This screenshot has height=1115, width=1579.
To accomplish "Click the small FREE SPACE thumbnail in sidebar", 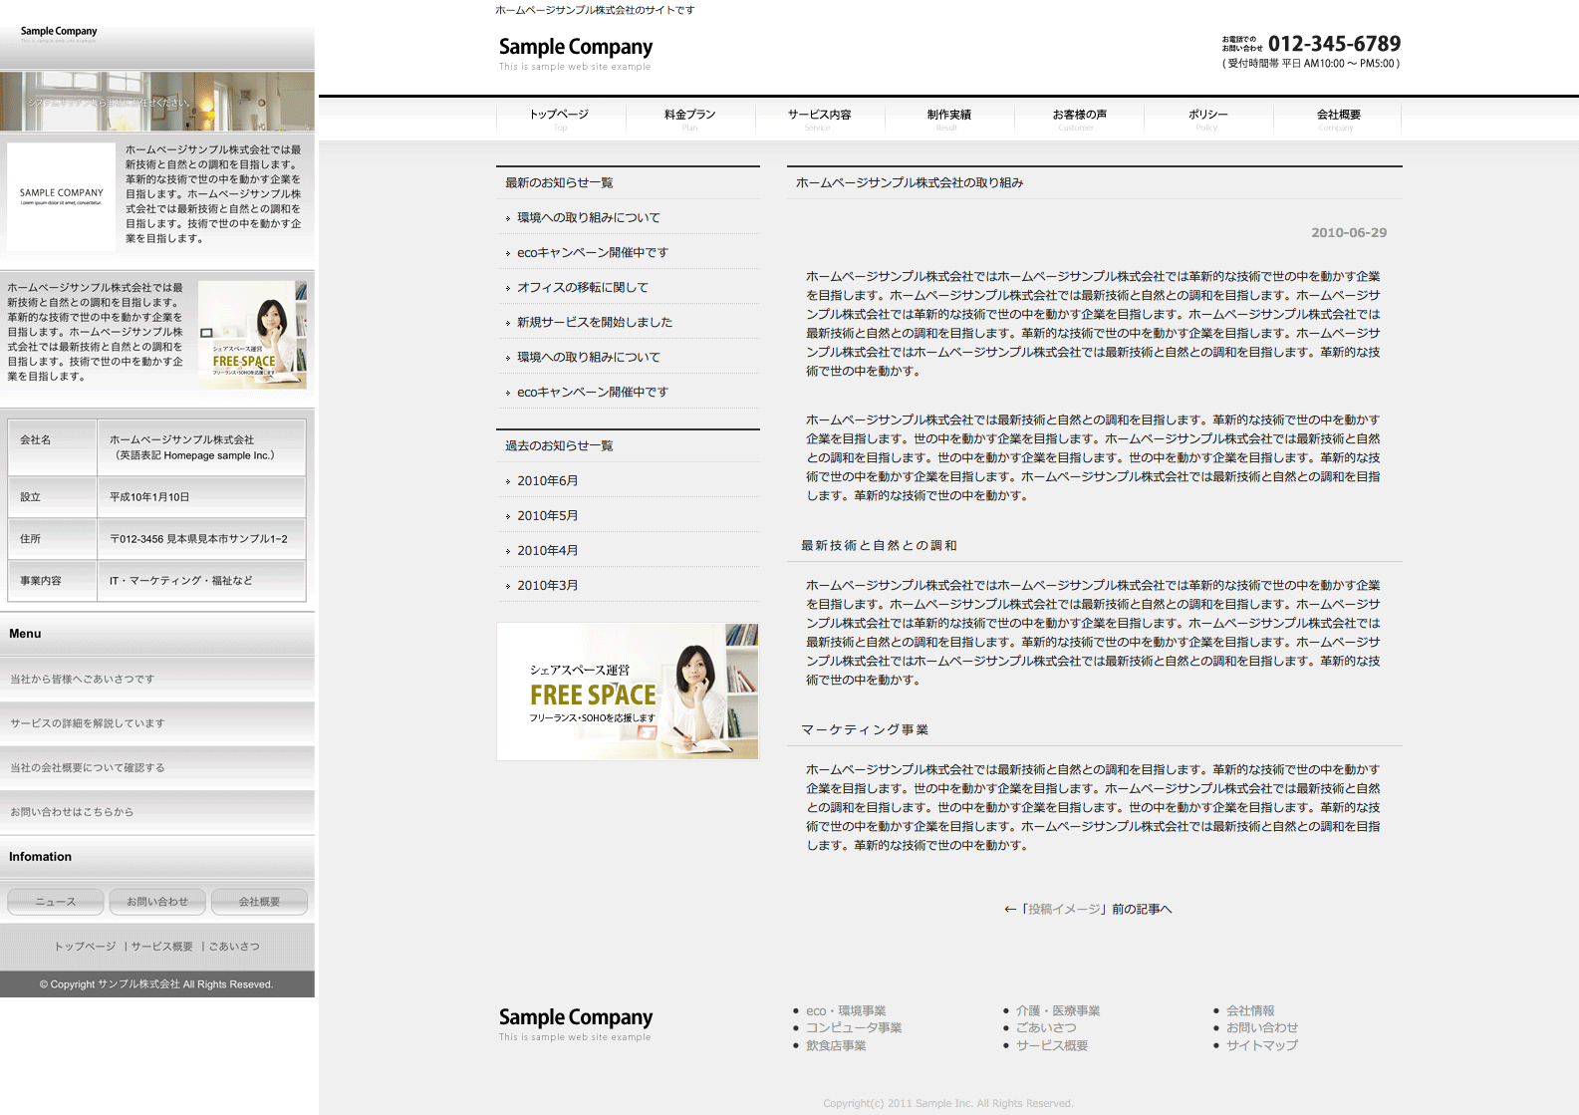I will coord(252,335).
